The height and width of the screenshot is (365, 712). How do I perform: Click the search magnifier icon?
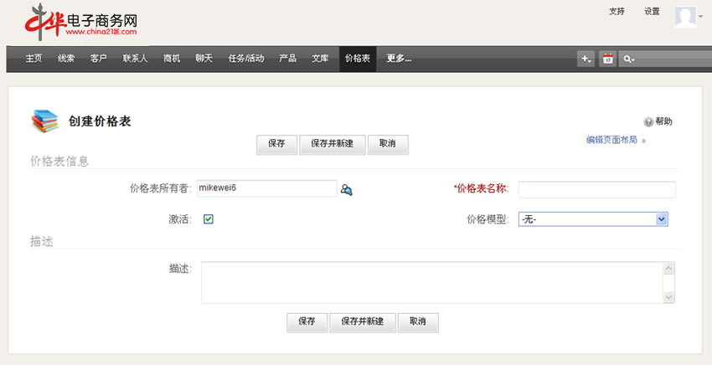628,59
